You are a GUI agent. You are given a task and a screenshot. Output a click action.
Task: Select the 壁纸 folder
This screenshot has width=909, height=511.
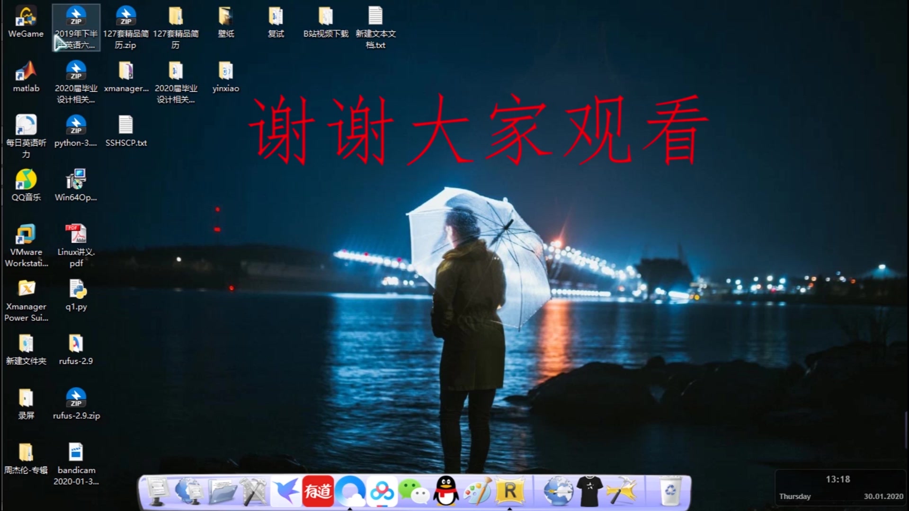coord(226,22)
